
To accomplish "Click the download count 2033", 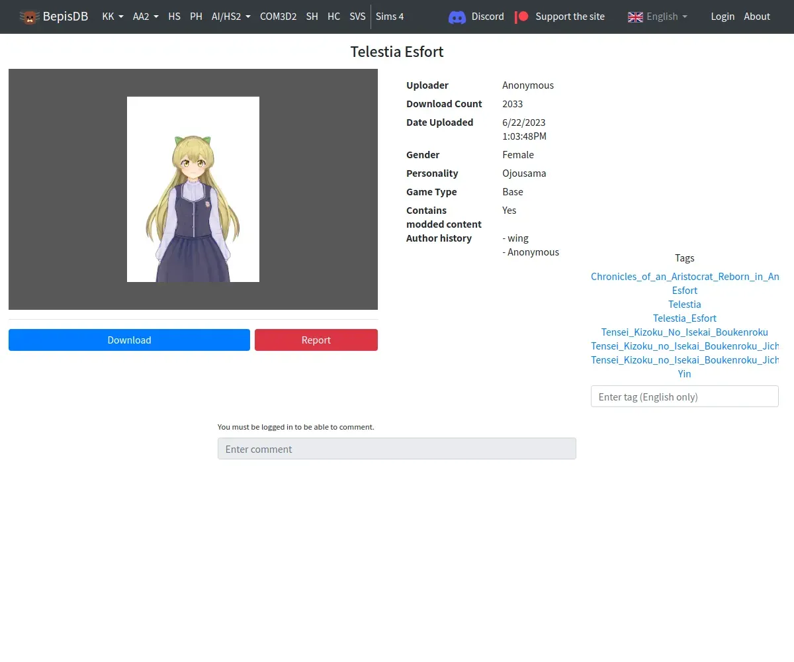I will point(513,103).
